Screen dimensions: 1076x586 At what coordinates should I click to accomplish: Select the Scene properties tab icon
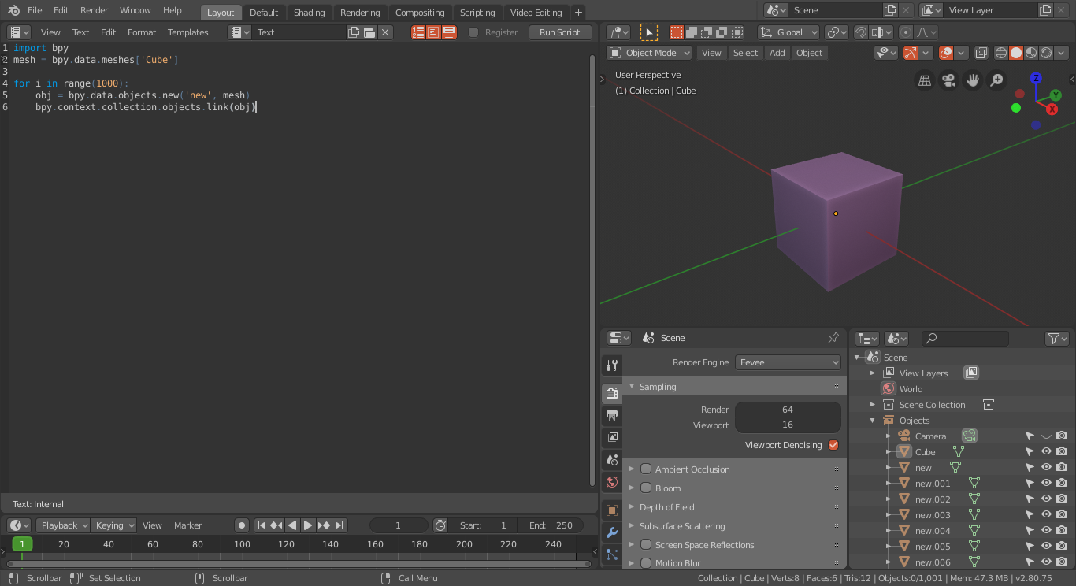612,459
